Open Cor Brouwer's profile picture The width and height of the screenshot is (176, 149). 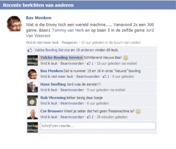(32, 114)
